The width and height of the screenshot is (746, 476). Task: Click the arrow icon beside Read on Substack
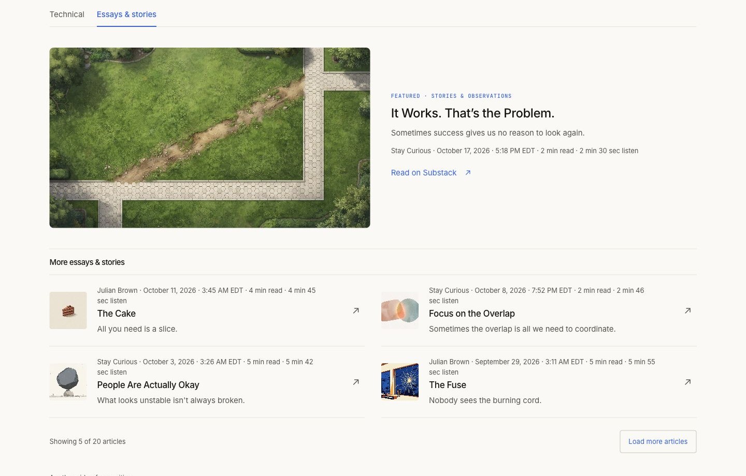point(468,173)
